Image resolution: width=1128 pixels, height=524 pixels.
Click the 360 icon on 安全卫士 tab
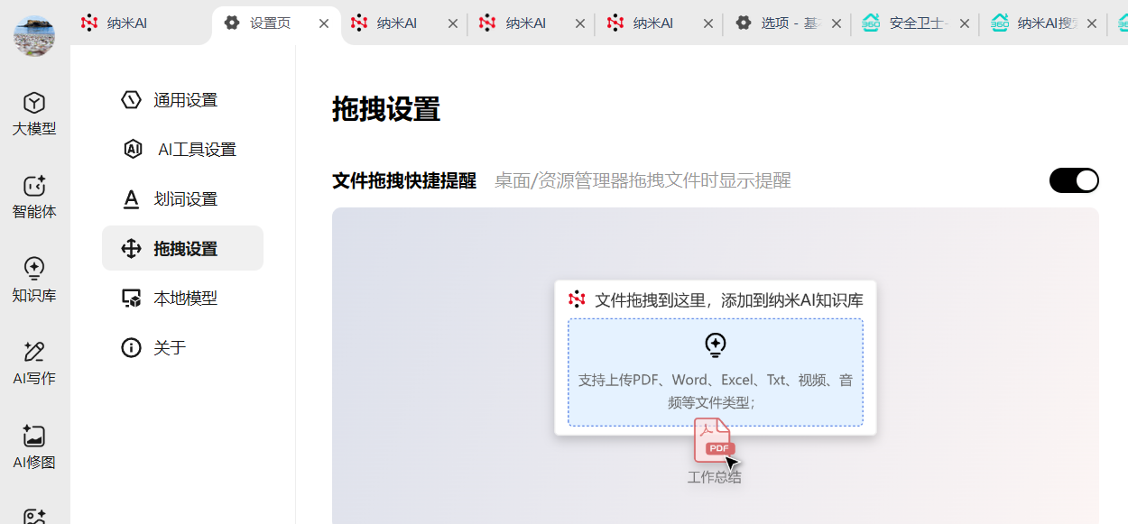click(871, 23)
